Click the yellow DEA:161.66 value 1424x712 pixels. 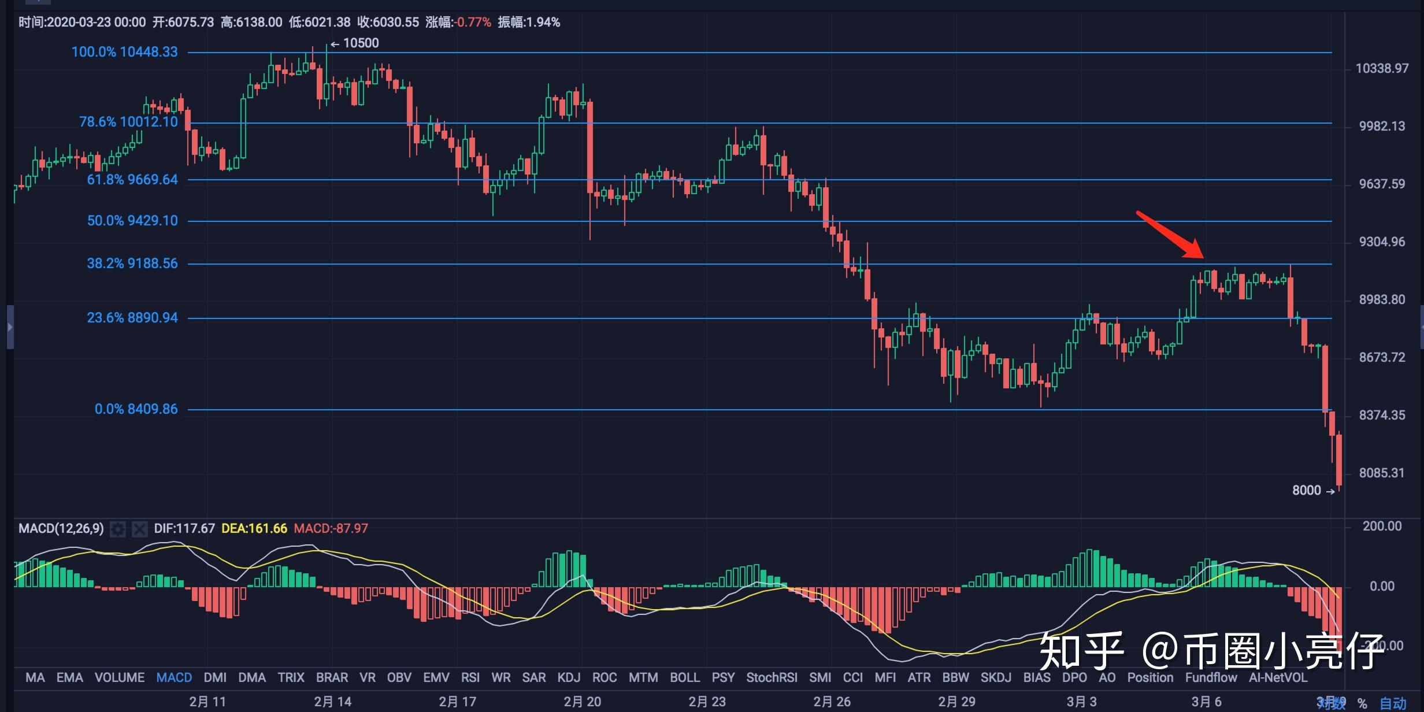pyautogui.click(x=254, y=529)
